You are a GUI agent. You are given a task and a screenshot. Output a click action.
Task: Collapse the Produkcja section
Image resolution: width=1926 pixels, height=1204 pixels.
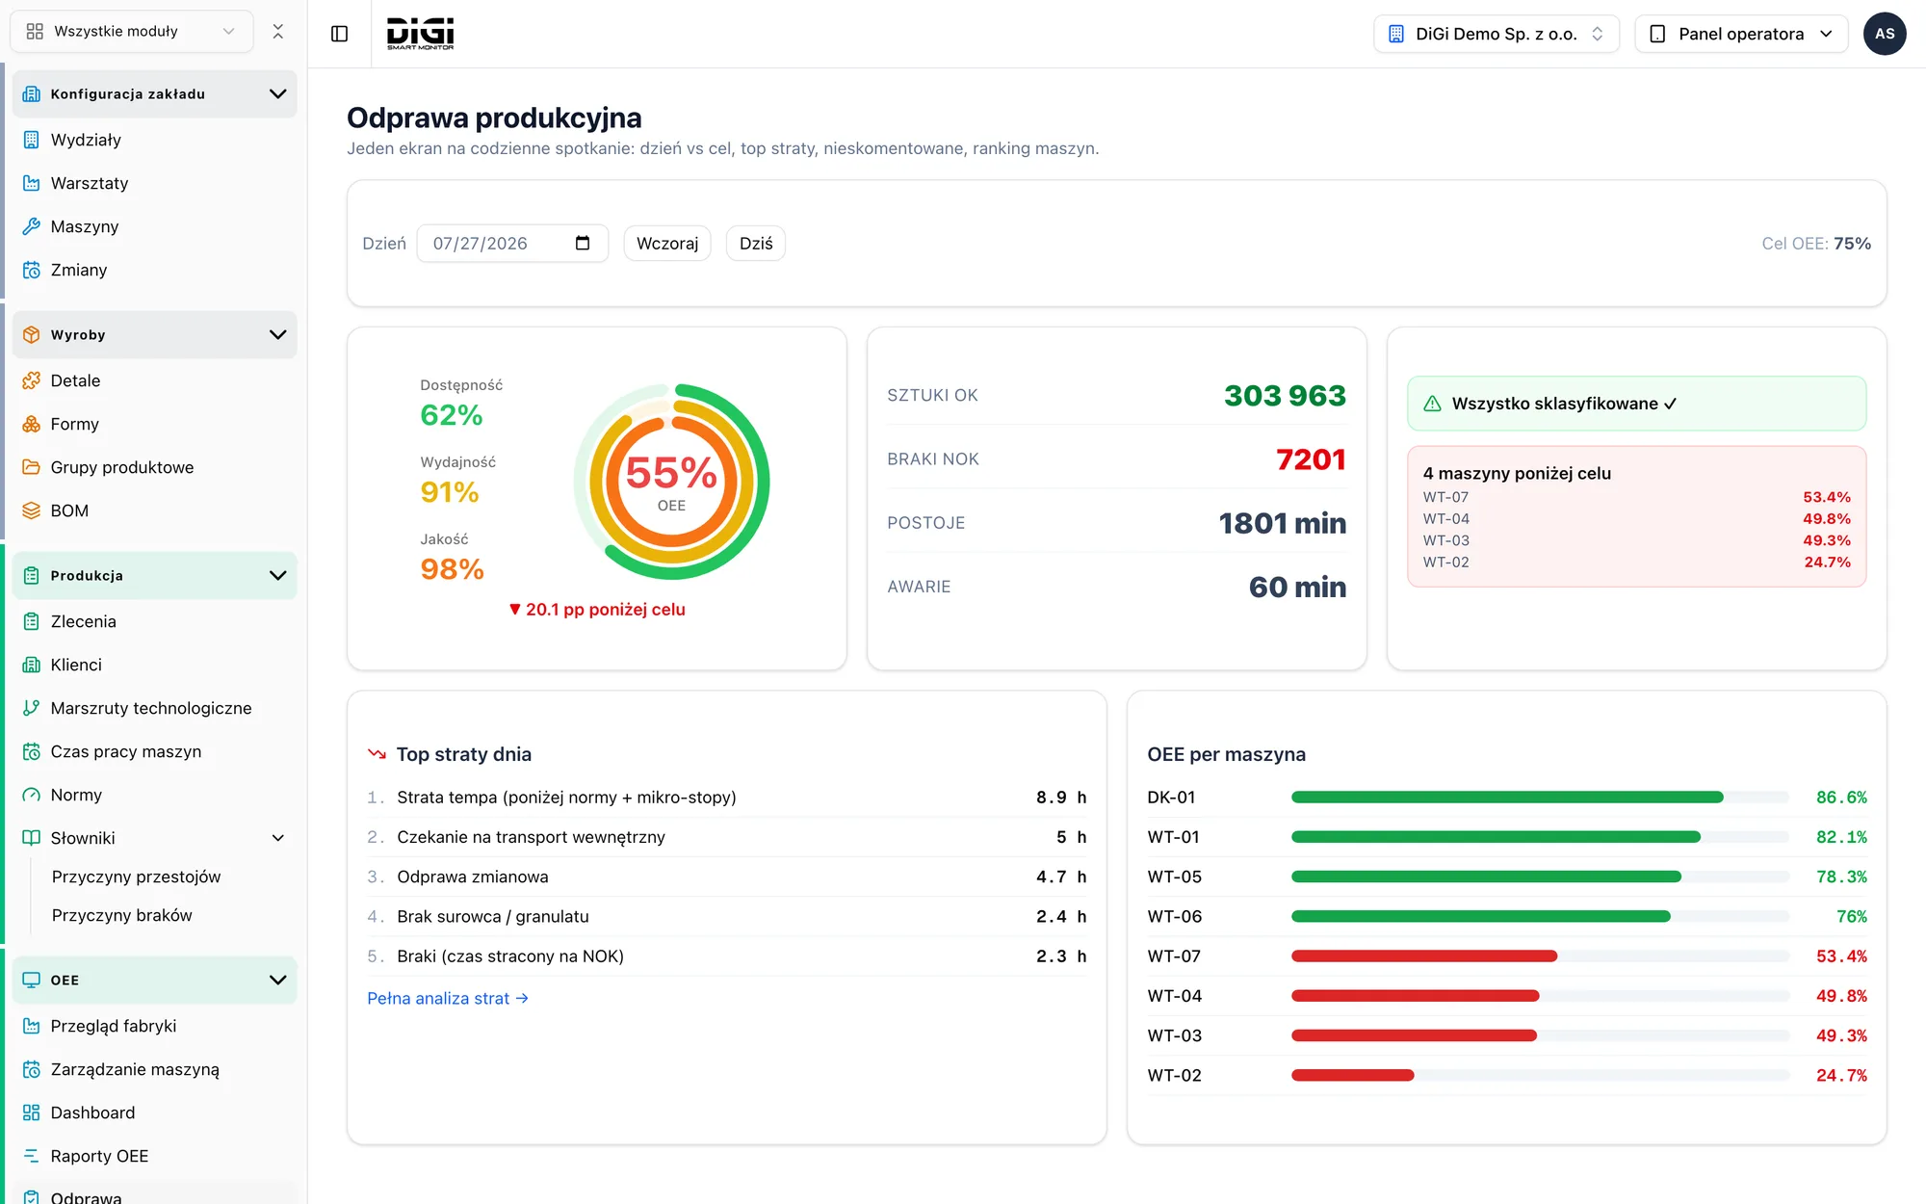pos(278,575)
